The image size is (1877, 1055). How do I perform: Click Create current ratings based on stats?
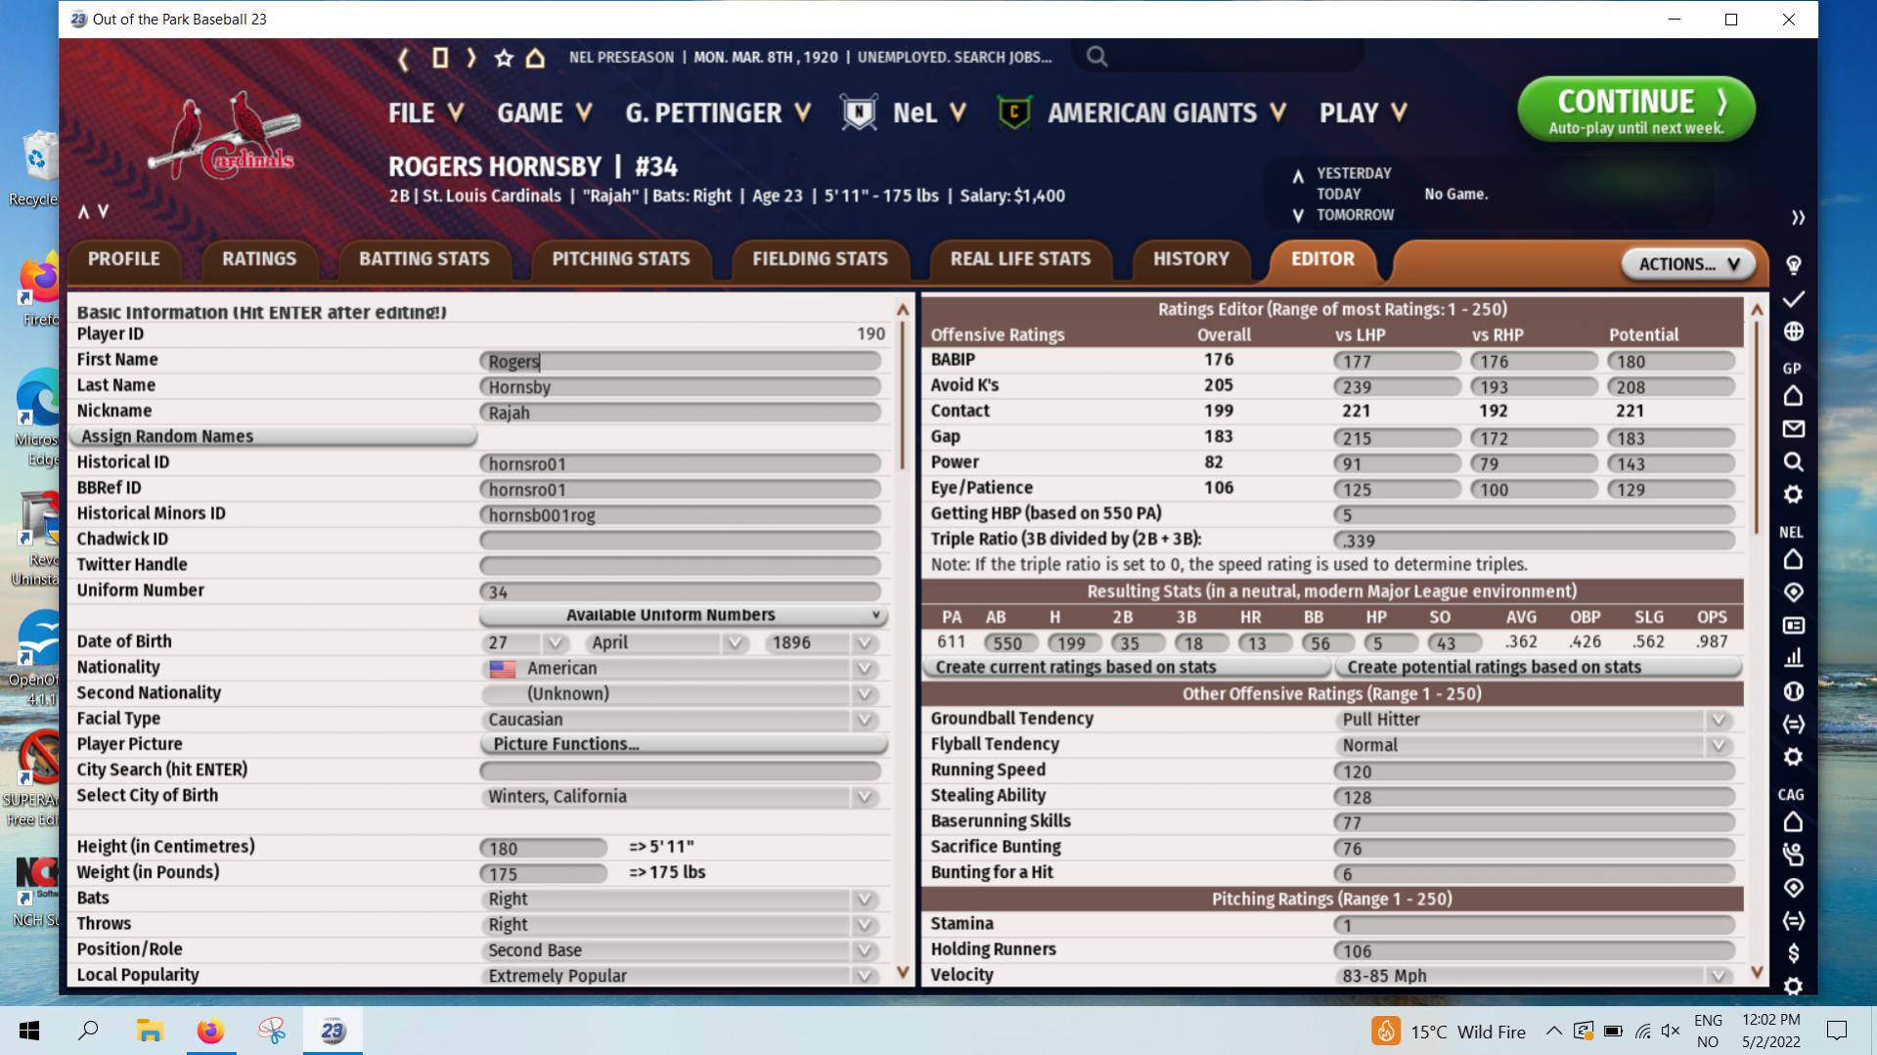pos(1125,667)
